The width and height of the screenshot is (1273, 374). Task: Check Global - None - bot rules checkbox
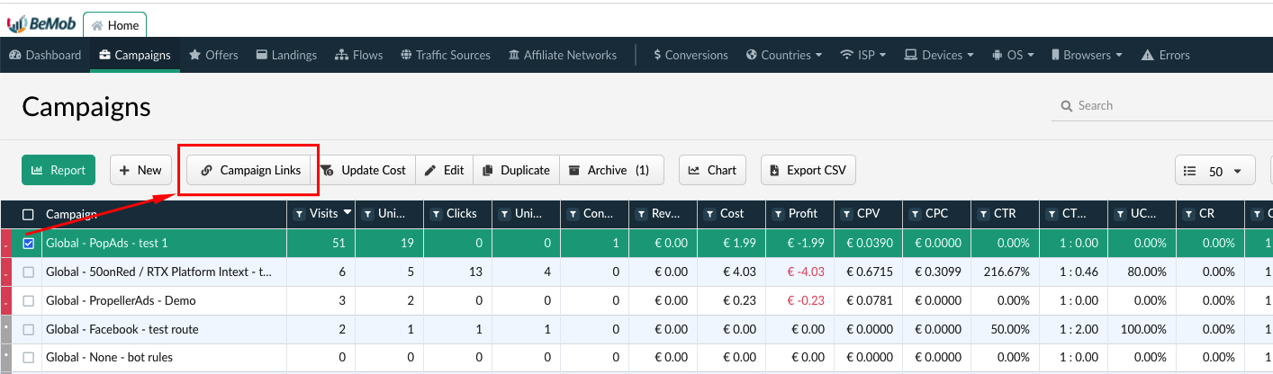[28, 358]
